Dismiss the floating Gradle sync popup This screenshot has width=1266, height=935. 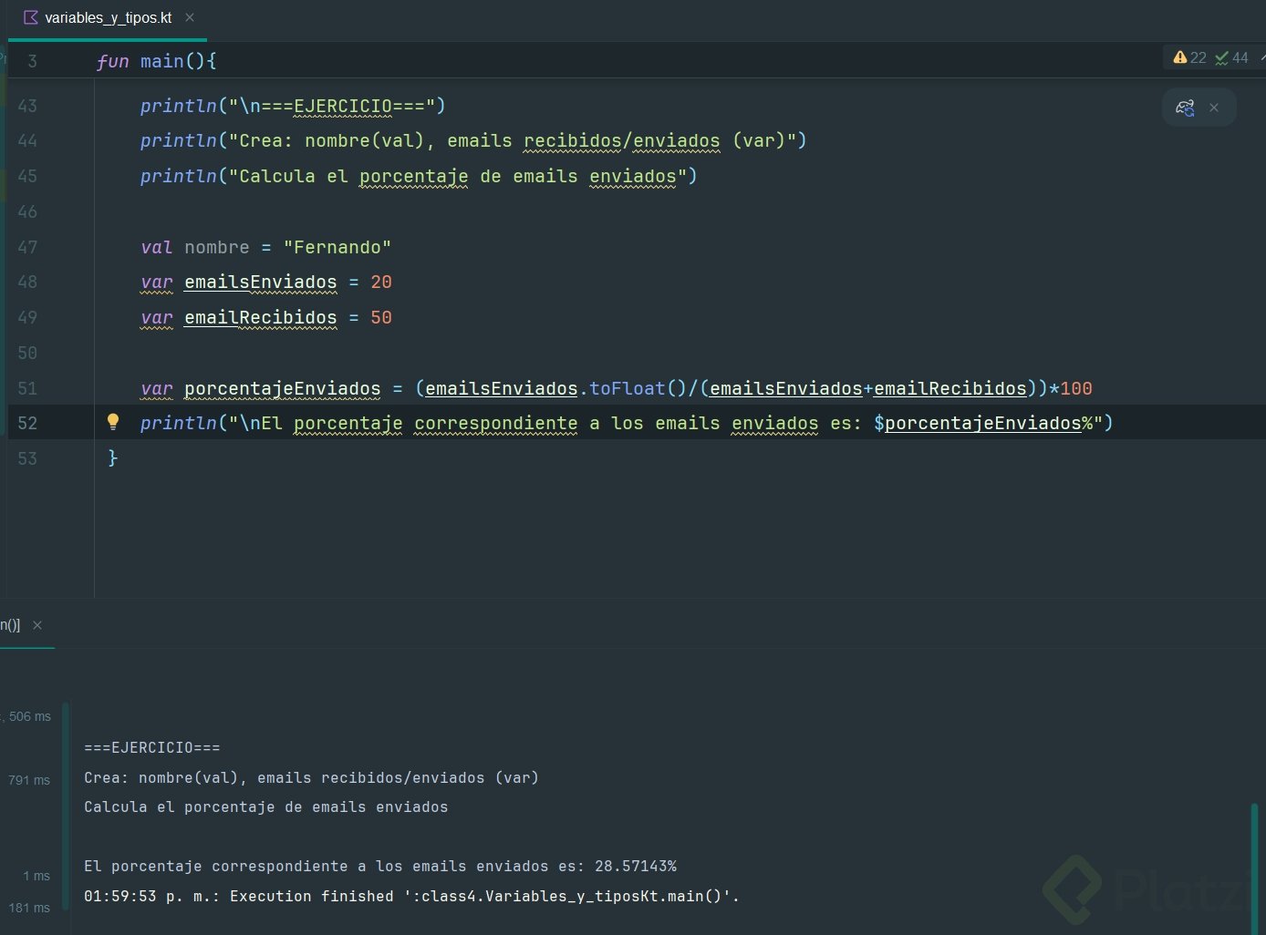point(1214,108)
